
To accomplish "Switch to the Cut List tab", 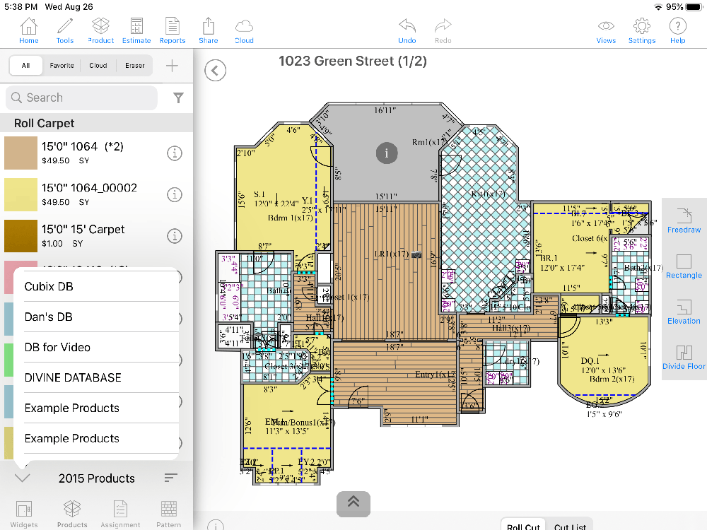I will 570,526.
